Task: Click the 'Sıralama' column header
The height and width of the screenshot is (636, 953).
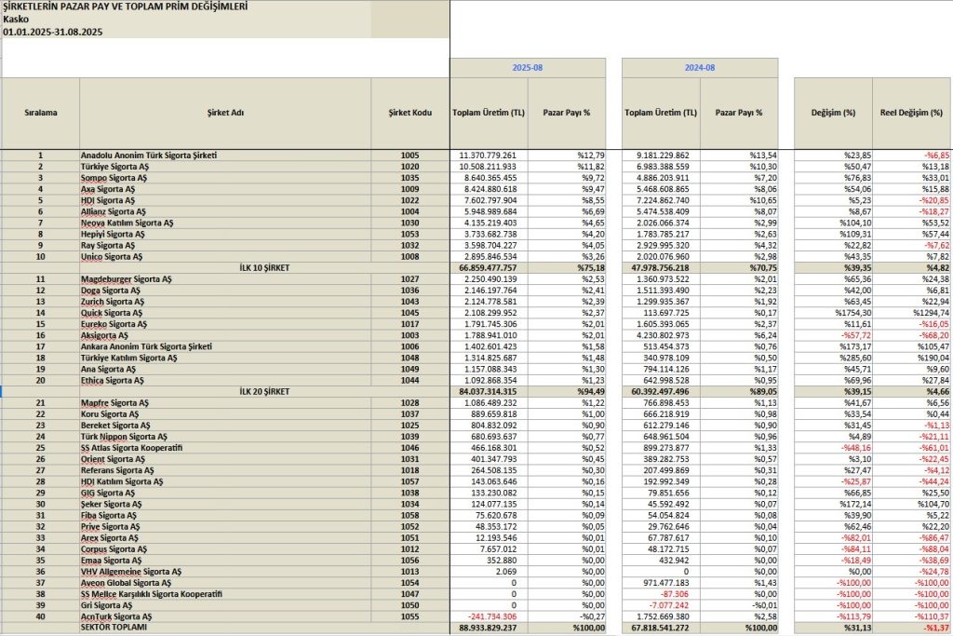Action: coord(41,113)
